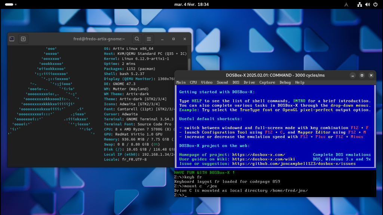
Task: Click the Artix logo tray icon
Action: [346, 4]
